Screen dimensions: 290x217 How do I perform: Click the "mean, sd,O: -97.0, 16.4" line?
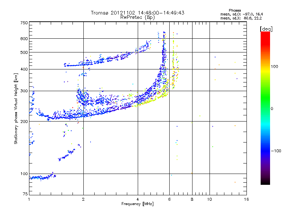(x=241, y=14)
